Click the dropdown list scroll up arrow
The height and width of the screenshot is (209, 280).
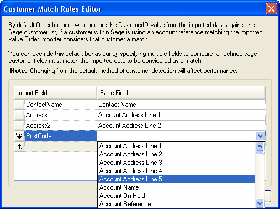point(260,147)
